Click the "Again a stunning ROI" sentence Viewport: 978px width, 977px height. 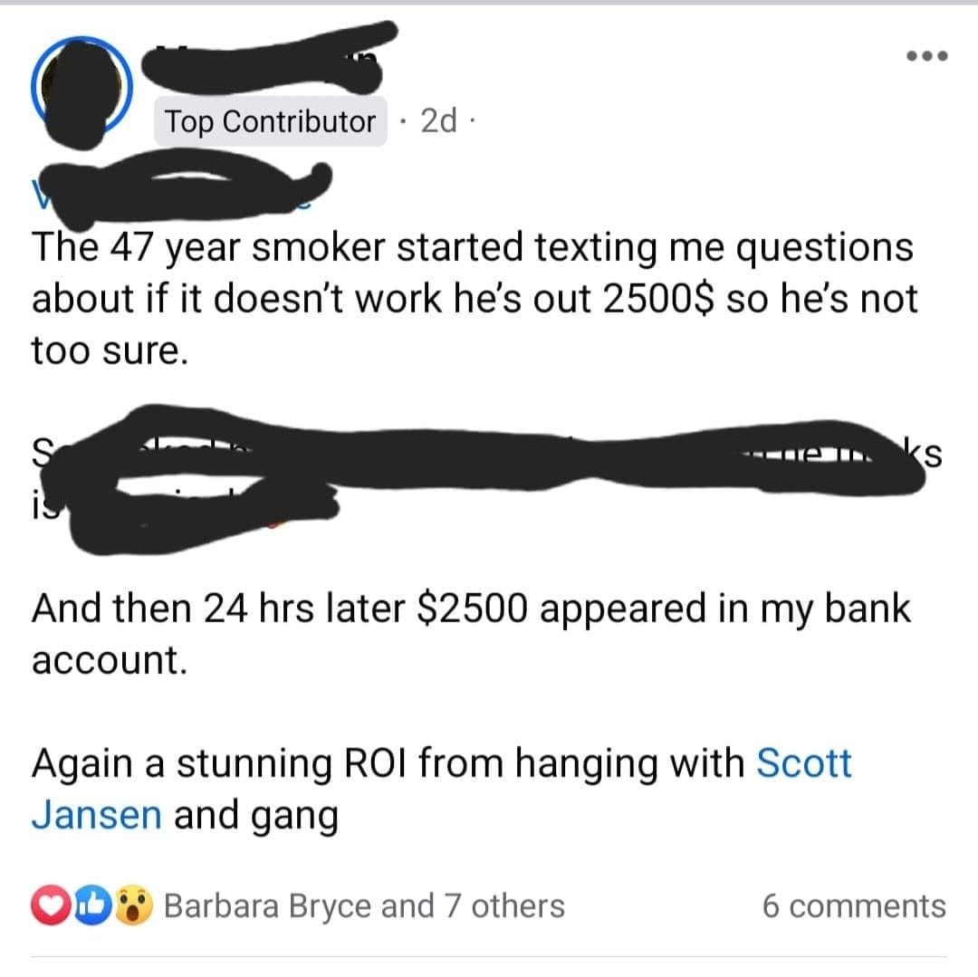tap(442, 788)
